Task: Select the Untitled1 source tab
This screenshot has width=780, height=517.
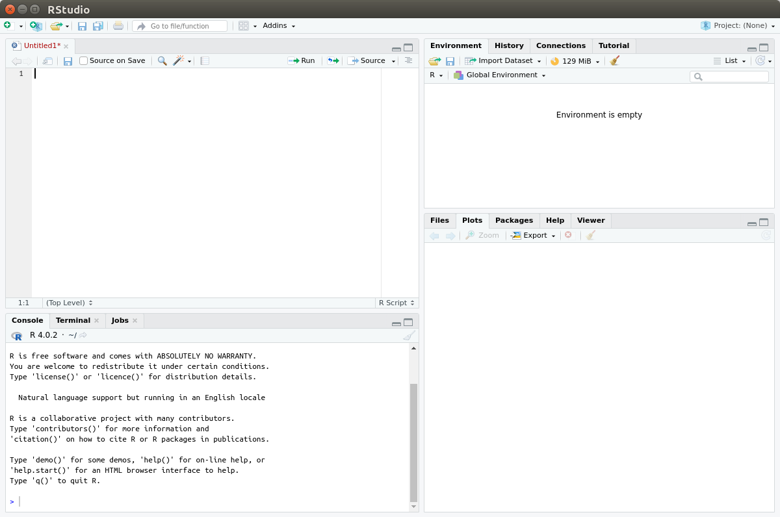Action: pyautogui.click(x=42, y=46)
